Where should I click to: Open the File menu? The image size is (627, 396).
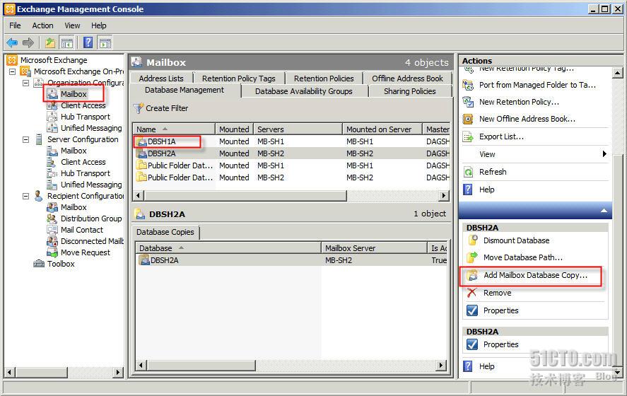[x=15, y=25]
